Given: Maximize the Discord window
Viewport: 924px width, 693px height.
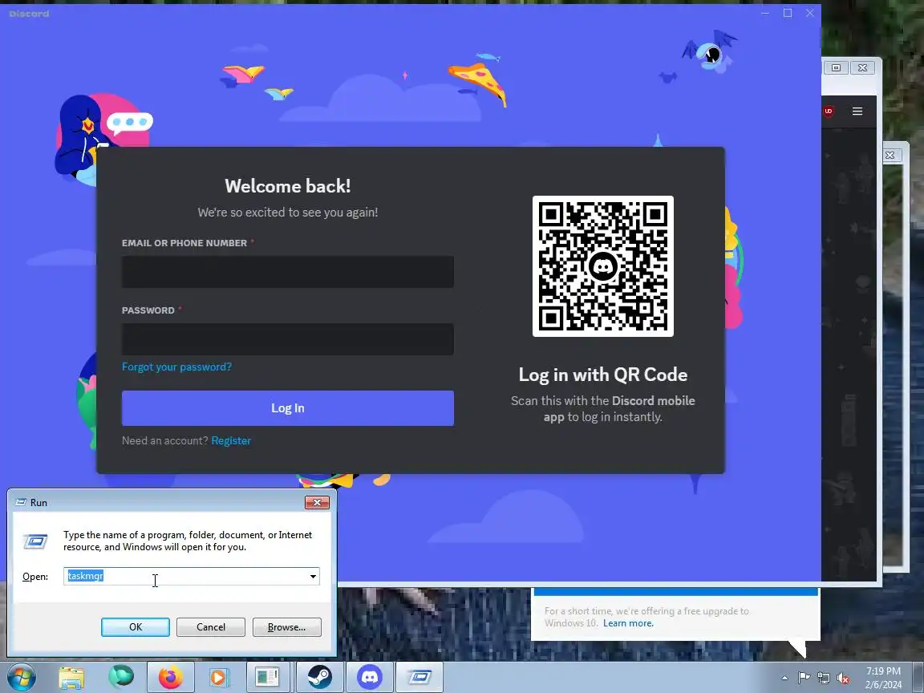Looking at the screenshot, I should [788, 13].
